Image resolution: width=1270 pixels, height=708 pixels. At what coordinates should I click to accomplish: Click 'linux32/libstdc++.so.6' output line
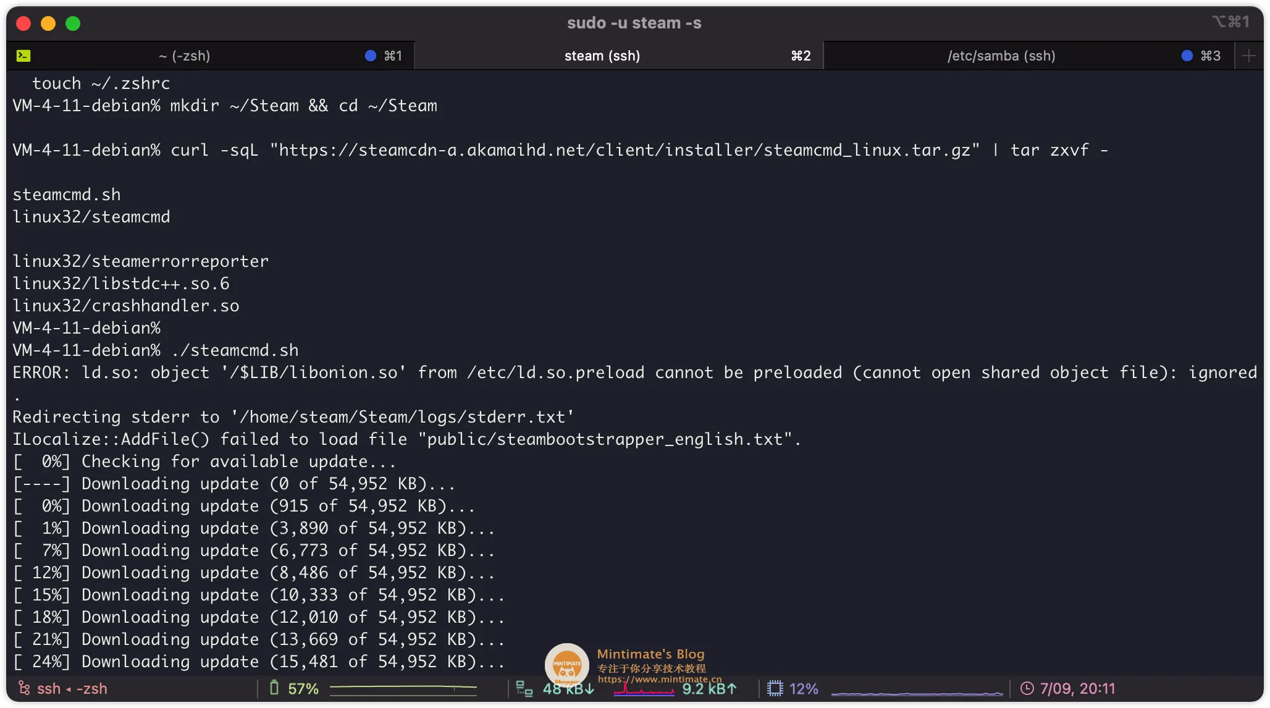click(x=121, y=284)
